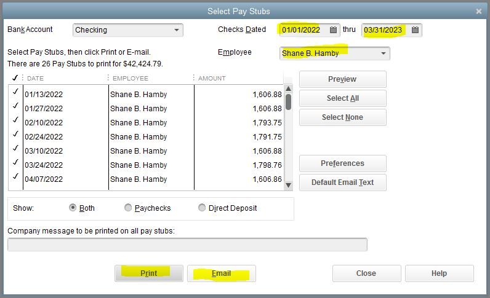Select the Direct Deposit radio button
The height and width of the screenshot is (298, 490).
(202, 208)
